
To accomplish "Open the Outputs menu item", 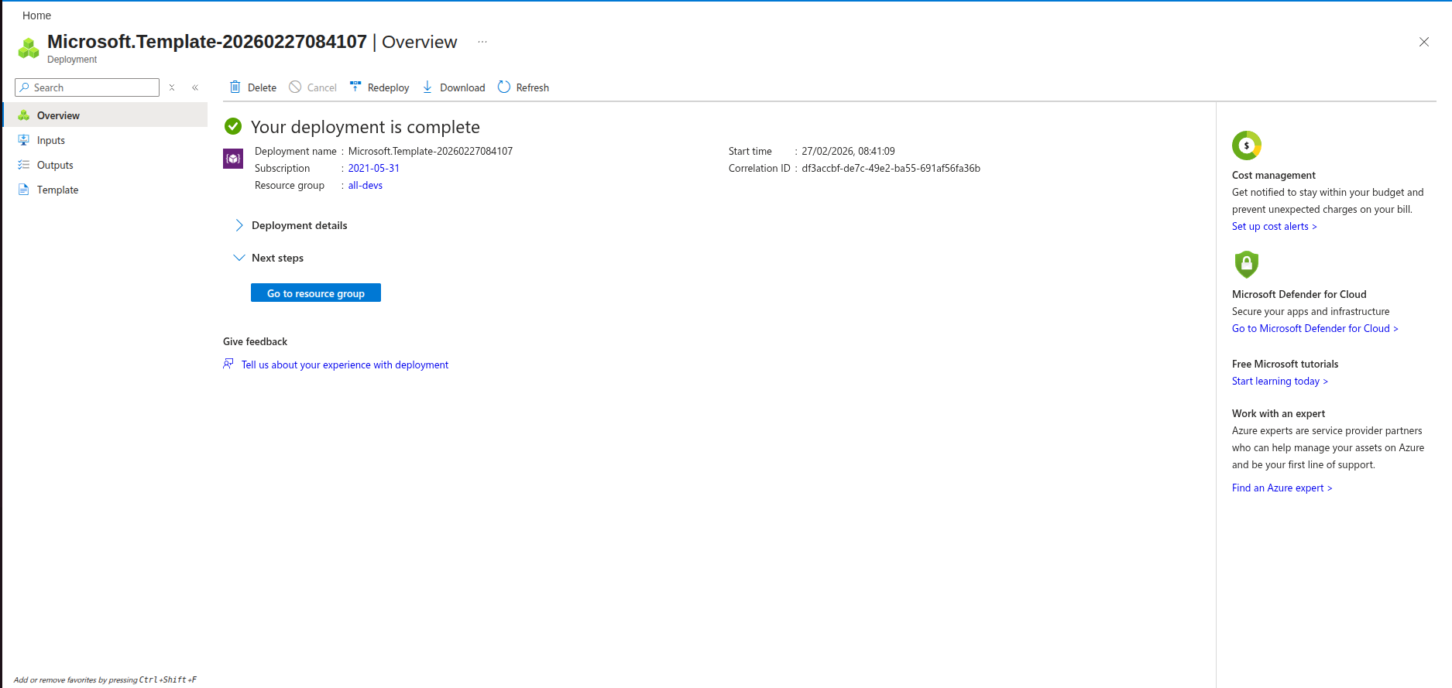I will pyautogui.click(x=55, y=165).
